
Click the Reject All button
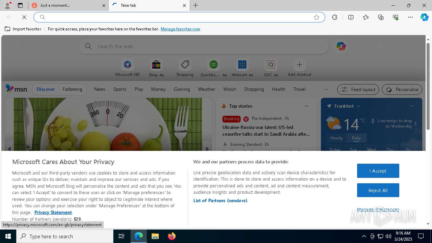coord(378,190)
